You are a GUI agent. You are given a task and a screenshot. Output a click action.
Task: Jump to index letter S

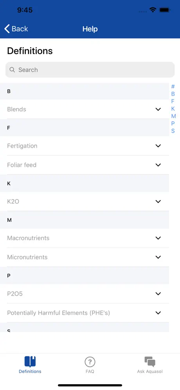tap(173, 131)
